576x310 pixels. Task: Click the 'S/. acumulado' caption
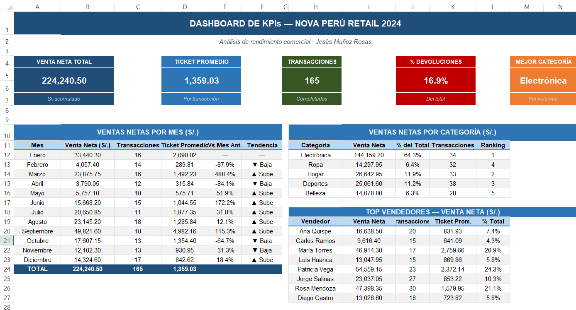[x=64, y=99]
